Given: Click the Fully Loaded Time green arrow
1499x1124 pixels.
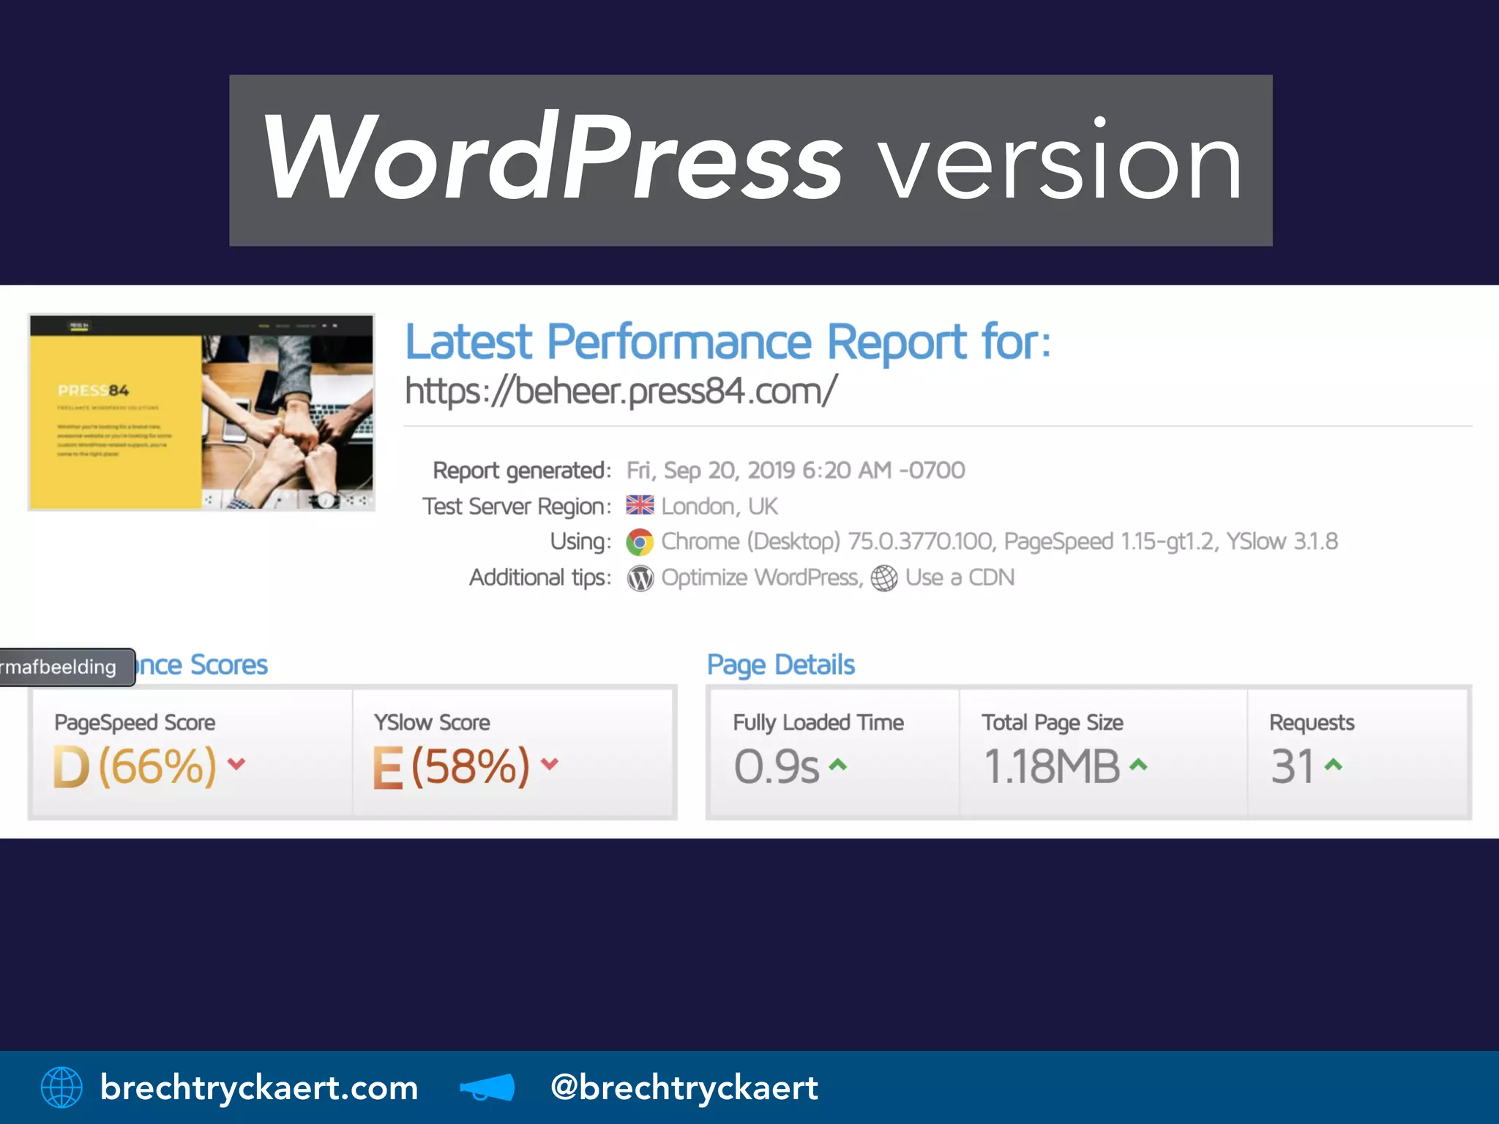Looking at the screenshot, I should click(x=838, y=765).
